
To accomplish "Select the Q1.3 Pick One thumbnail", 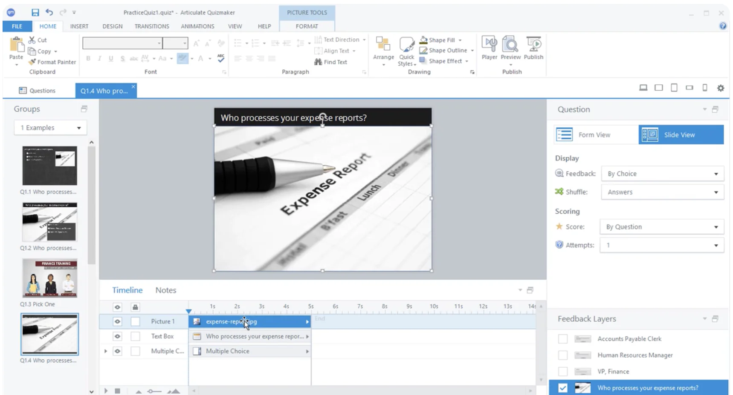I will click(x=50, y=278).
